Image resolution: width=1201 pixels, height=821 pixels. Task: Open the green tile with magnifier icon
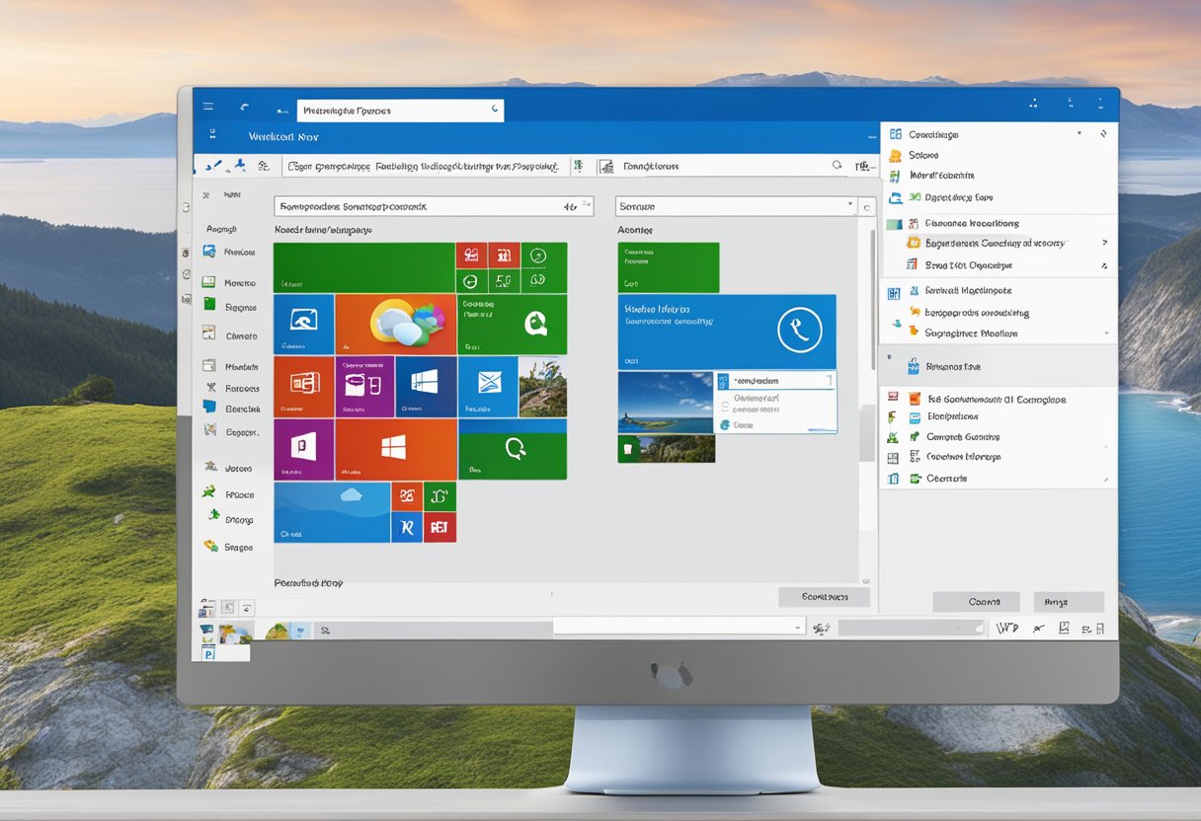tap(514, 449)
